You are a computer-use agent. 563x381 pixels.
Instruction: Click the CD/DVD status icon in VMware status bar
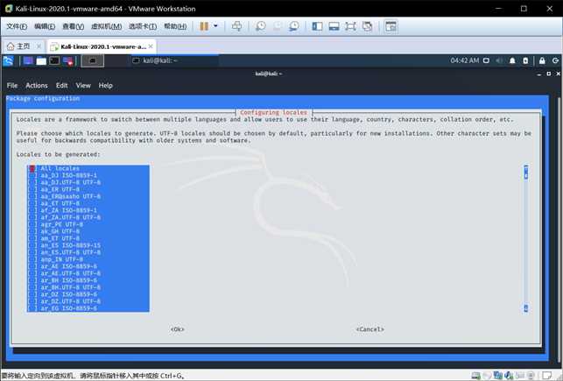click(x=487, y=376)
